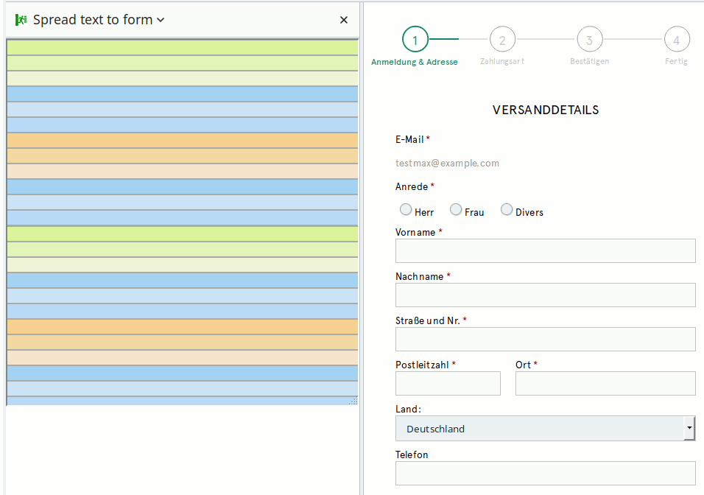The height and width of the screenshot is (495, 704).
Task: Click the Land dropdown arrow button
Action: 689,428
